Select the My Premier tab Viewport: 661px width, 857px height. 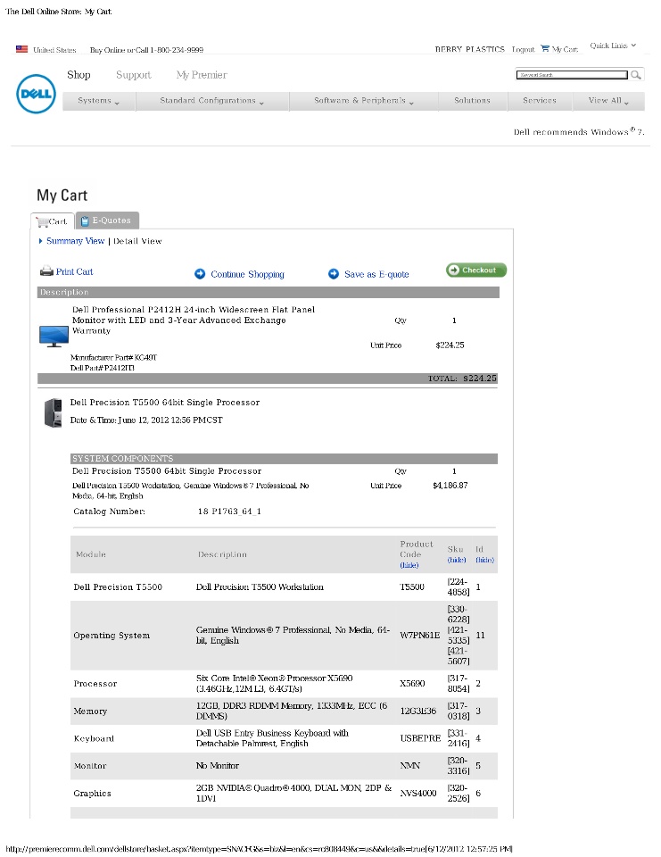[x=202, y=75]
